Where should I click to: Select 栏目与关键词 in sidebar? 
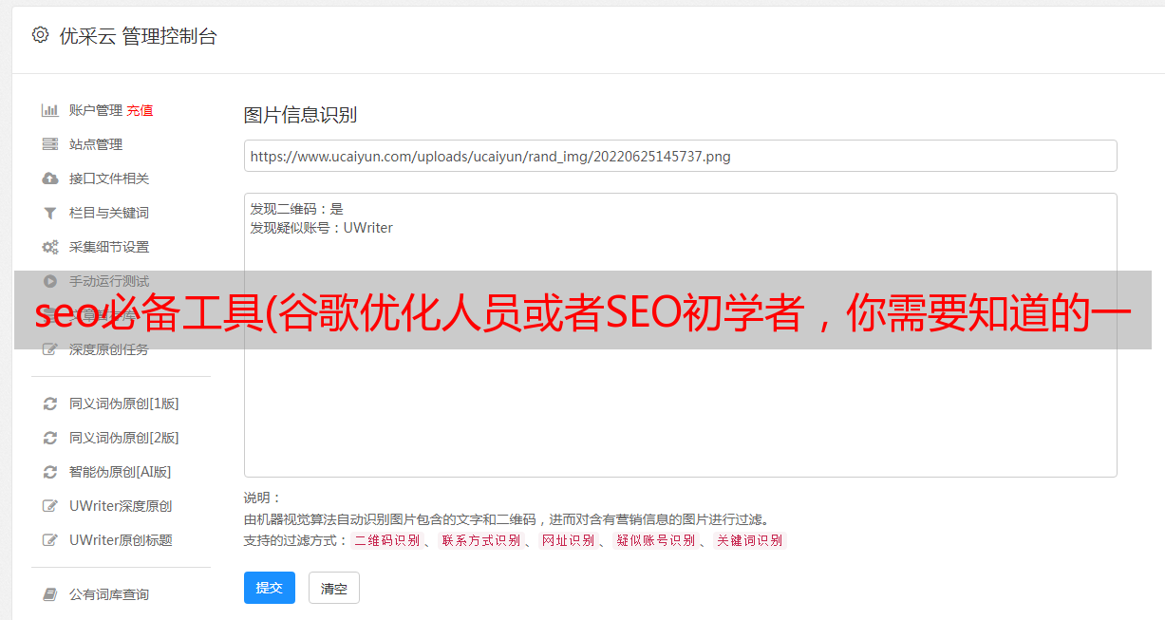[109, 213]
